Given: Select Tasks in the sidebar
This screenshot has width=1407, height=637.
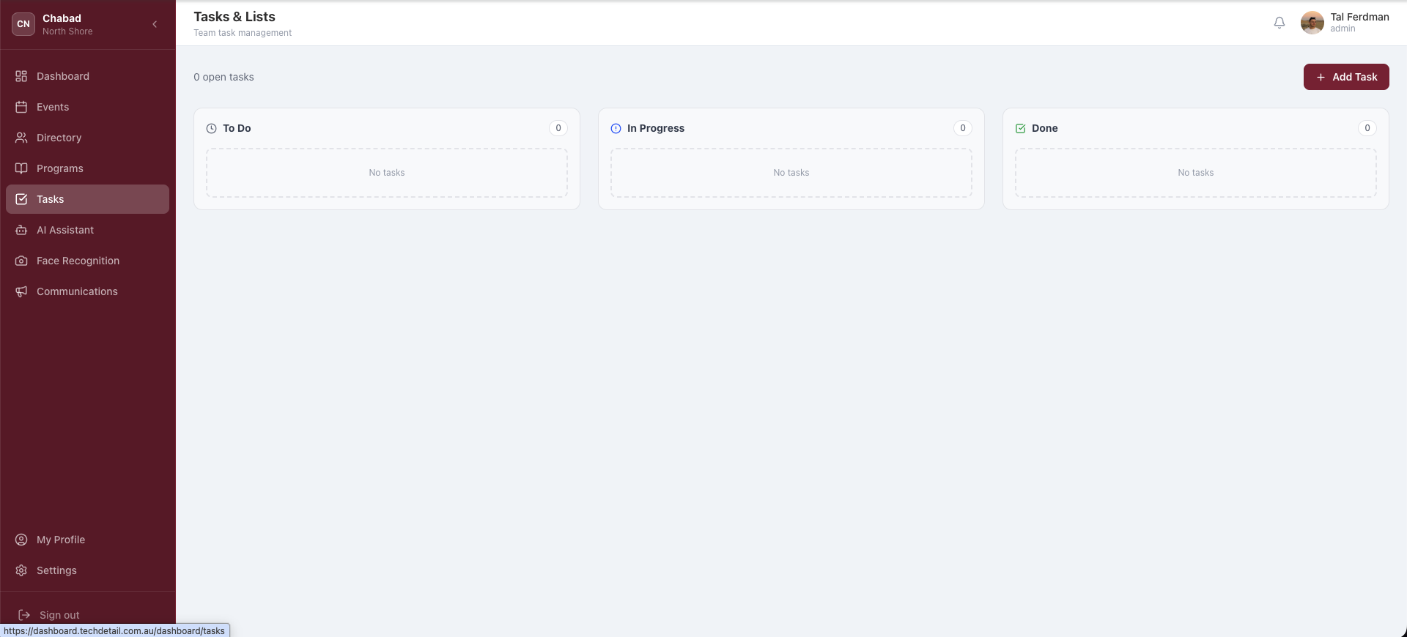Looking at the screenshot, I should pos(87,199).
